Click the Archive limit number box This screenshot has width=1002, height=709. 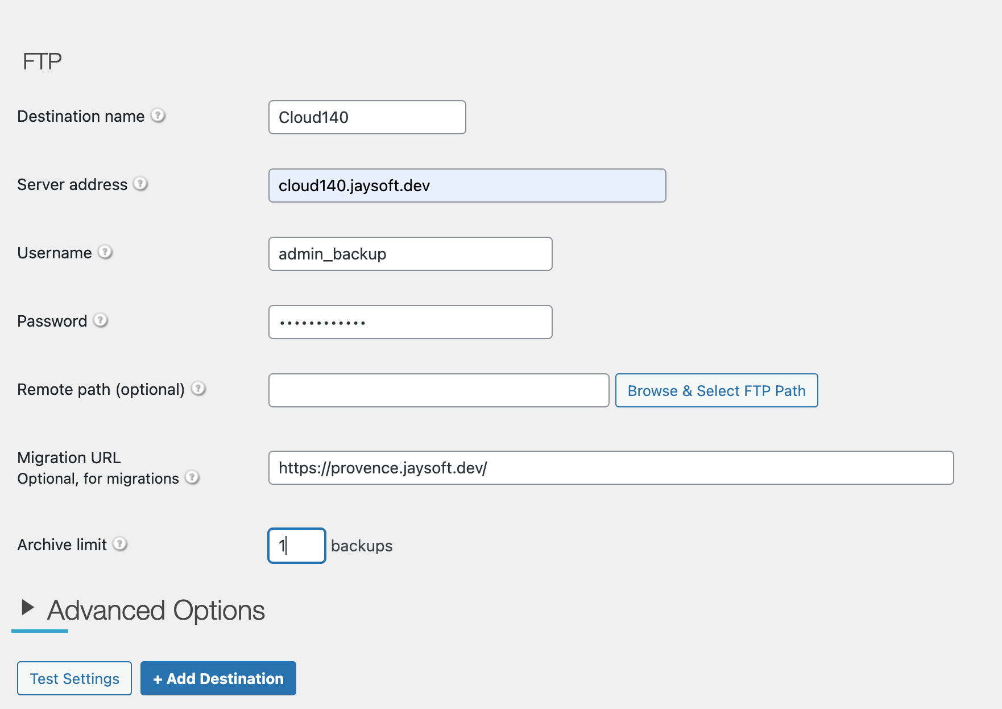pos(296,546)
